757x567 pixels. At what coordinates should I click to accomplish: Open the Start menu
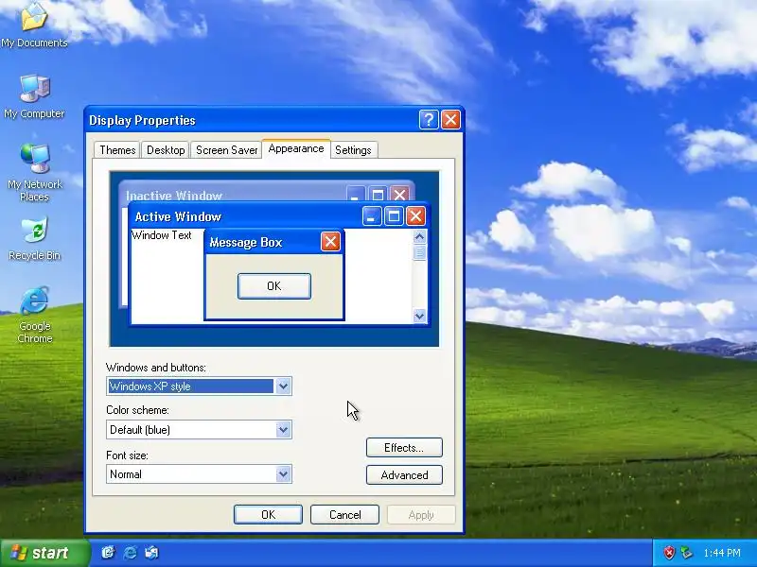pos(44,553)
